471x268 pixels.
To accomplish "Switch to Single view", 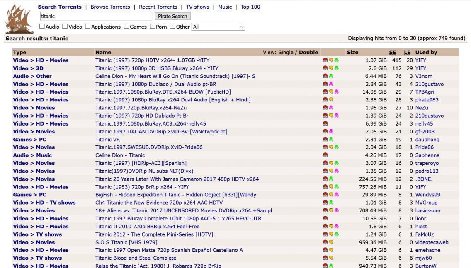I will pos(286,52).
